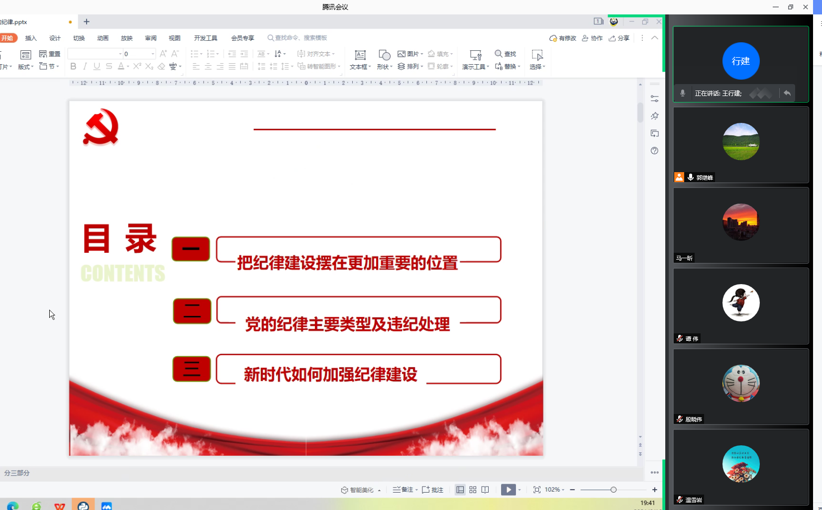The width and height of the screenshot is (822, 510).
Task: Switch to reading view
Action: [485, 490]
